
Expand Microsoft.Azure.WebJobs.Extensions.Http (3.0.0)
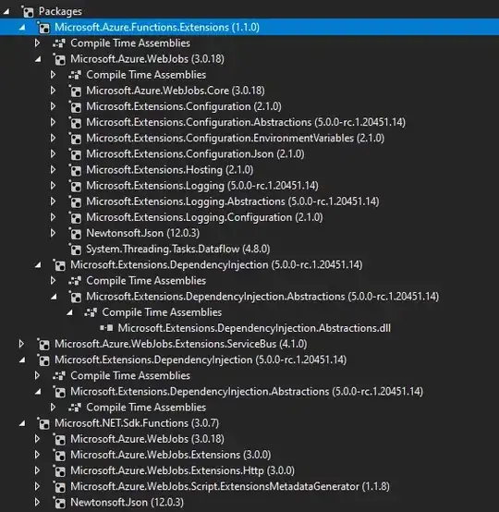37,470
